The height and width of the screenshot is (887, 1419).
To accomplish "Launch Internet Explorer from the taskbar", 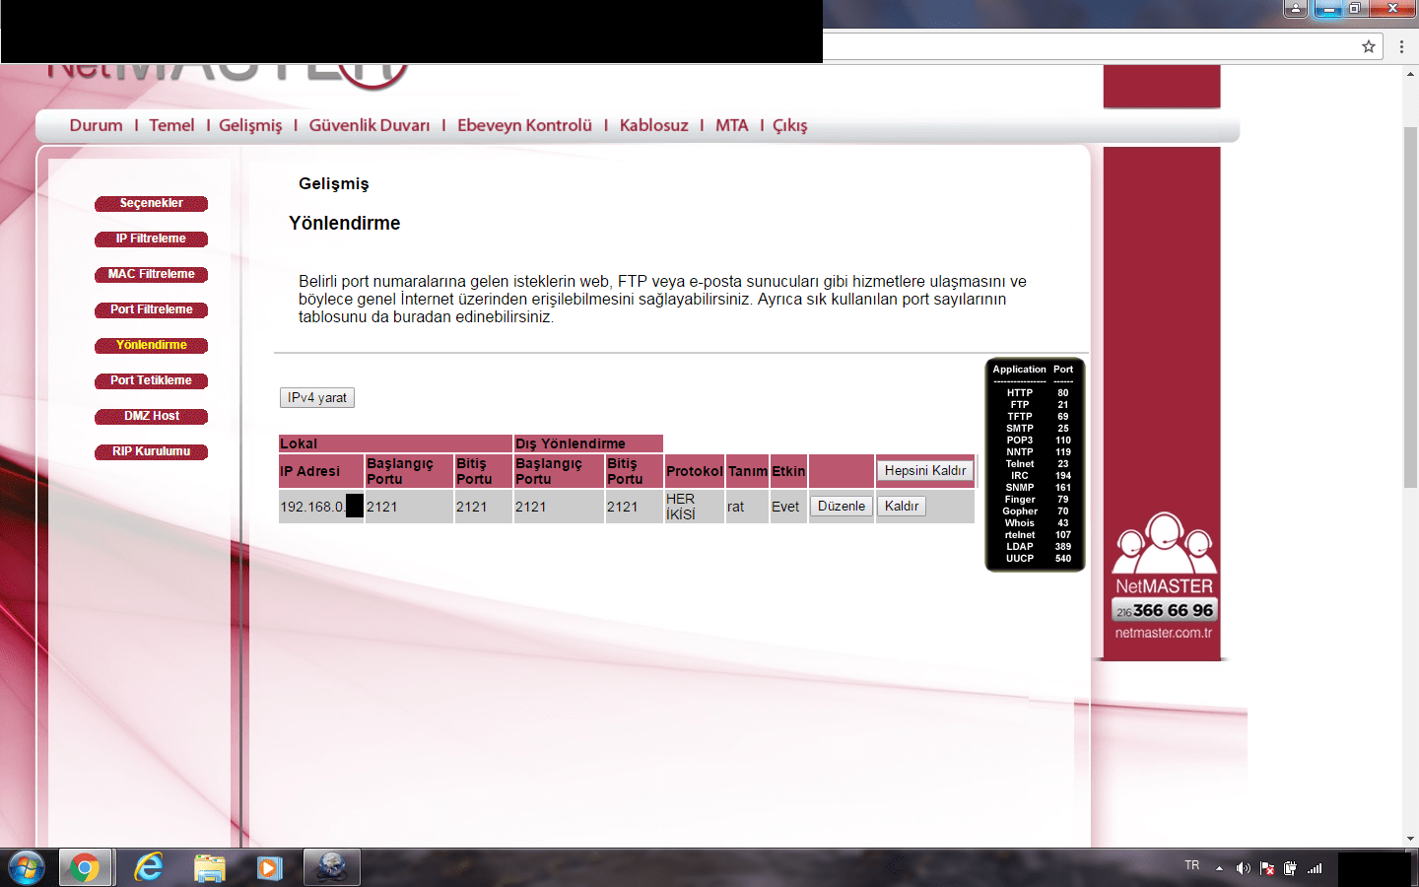I will 149,868.
